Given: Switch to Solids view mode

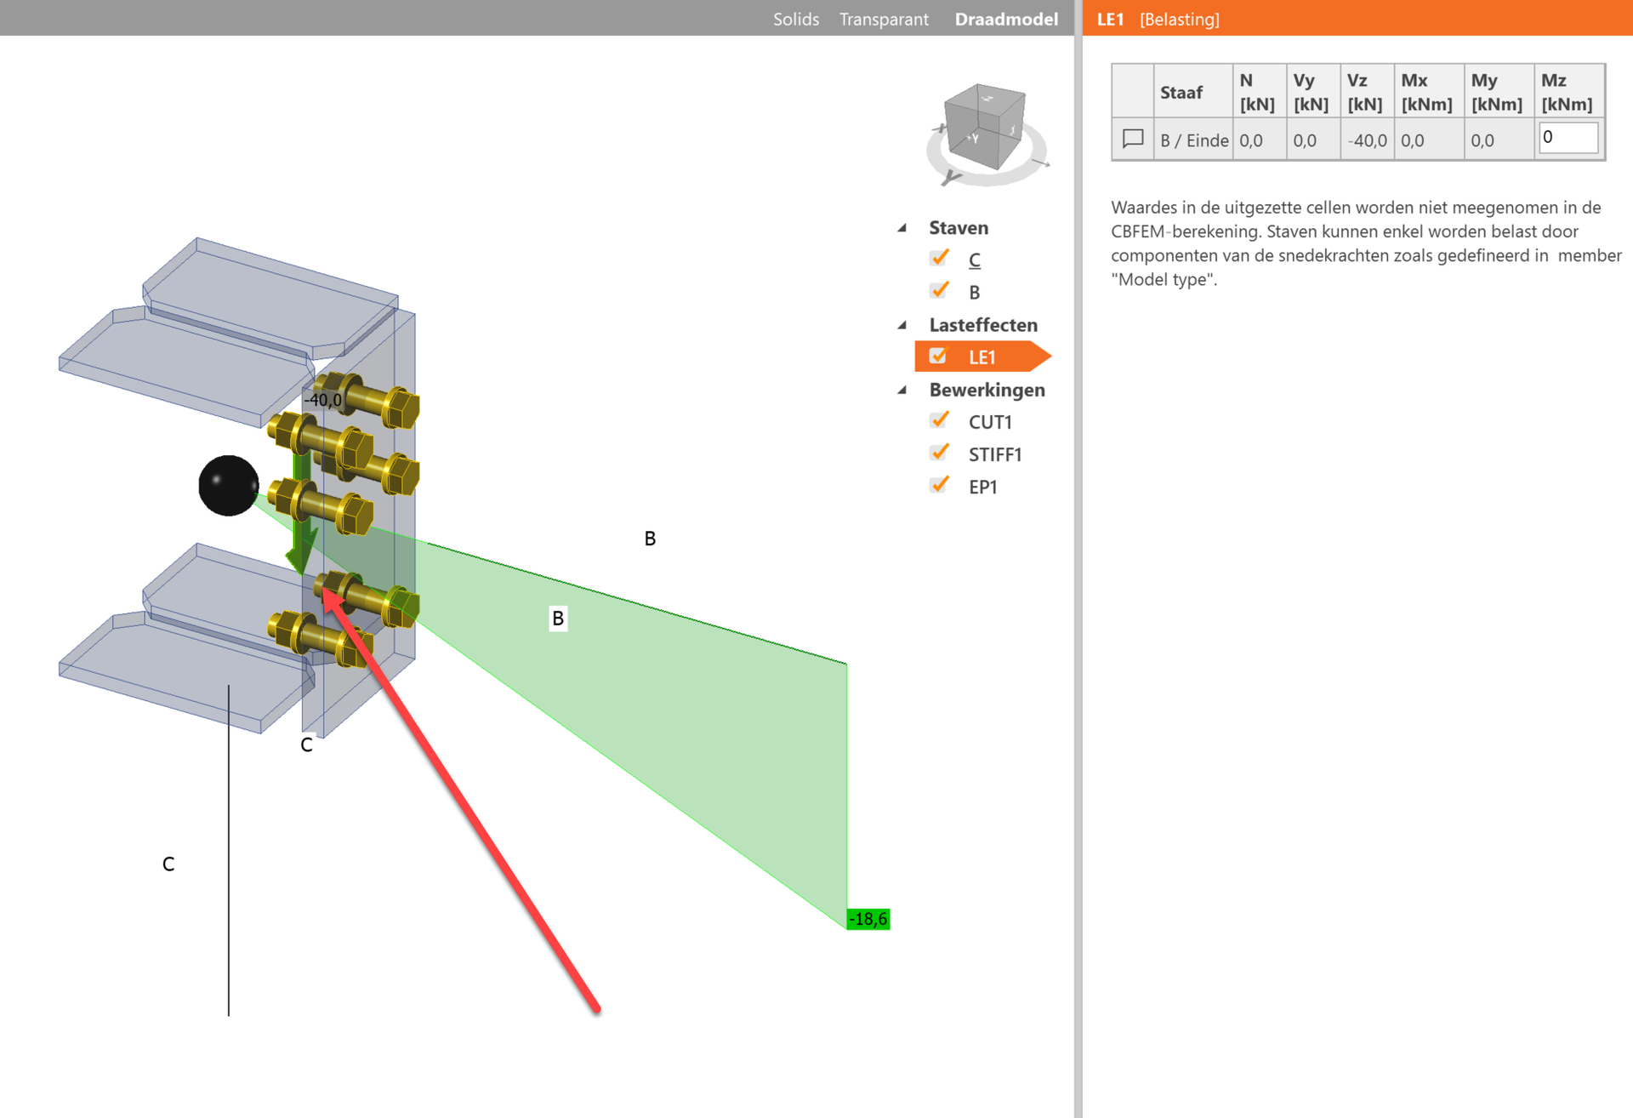Looking at the screenshot, I should coord(795,19).
